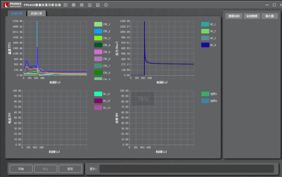The height and width of the screenshot is (177, 282).
Task: Click the 提示 message text field
Action: (186, 169)
